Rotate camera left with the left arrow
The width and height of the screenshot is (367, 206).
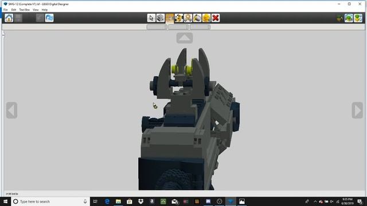pyautogui.click(x=11, y=110)
